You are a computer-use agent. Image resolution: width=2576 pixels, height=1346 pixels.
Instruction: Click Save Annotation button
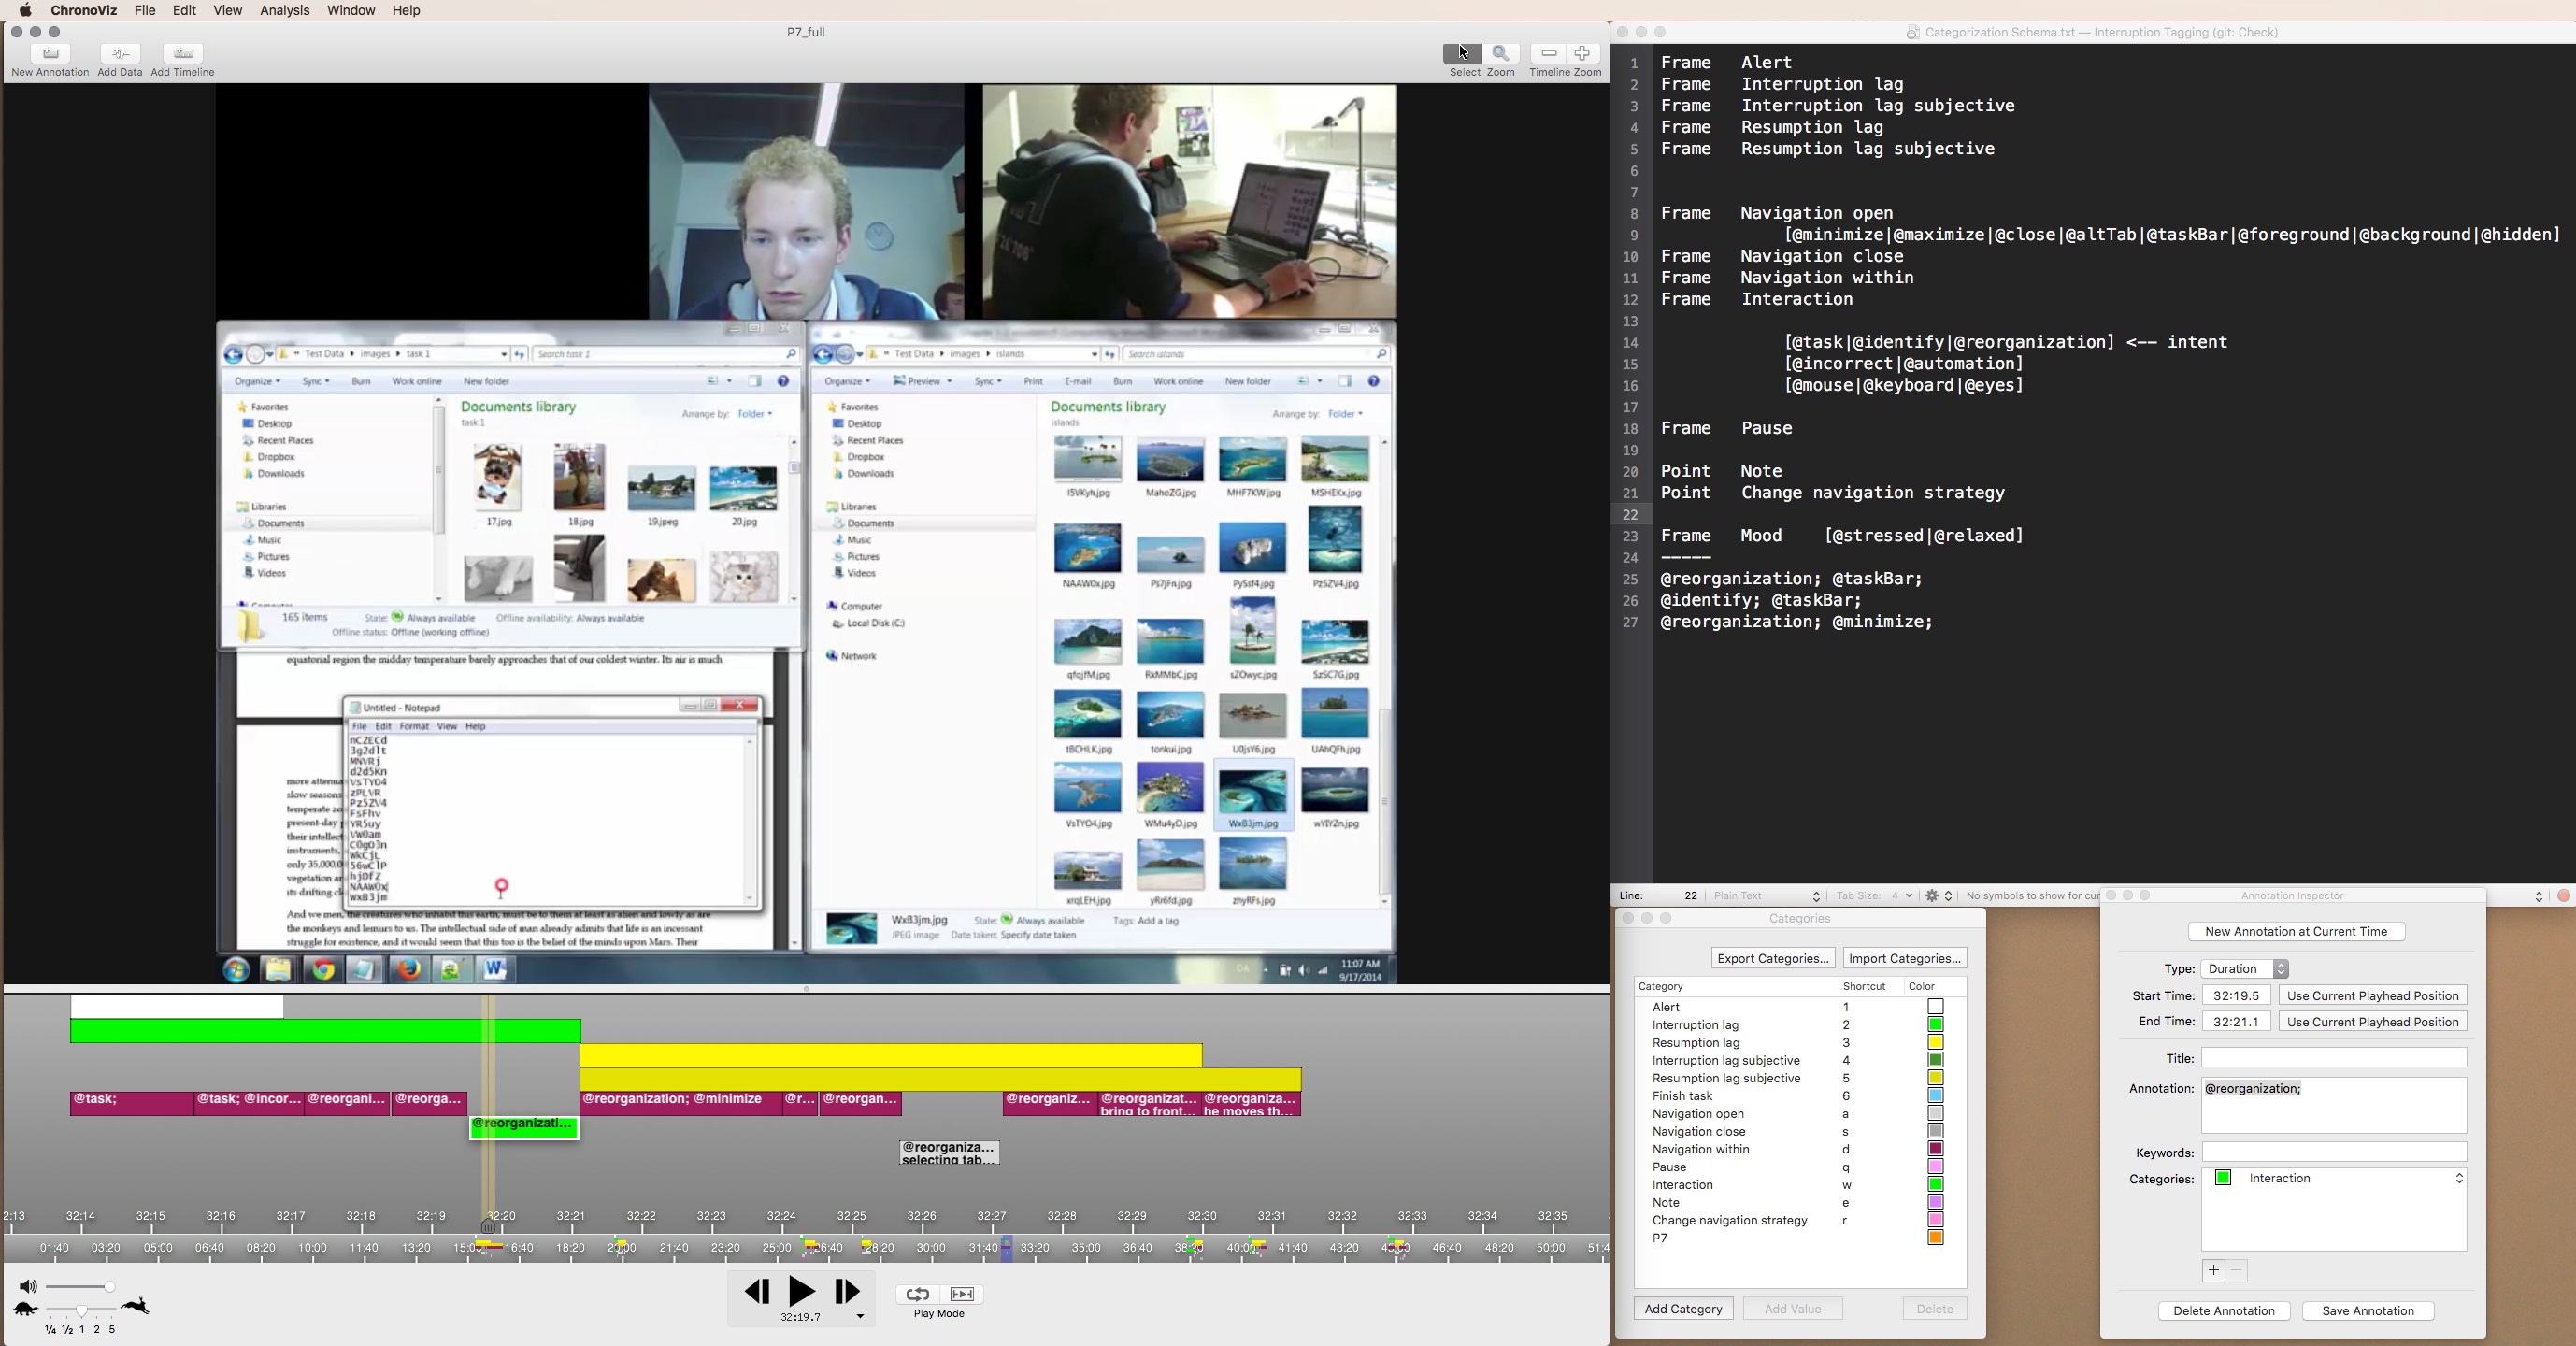pos(2368,1311)
